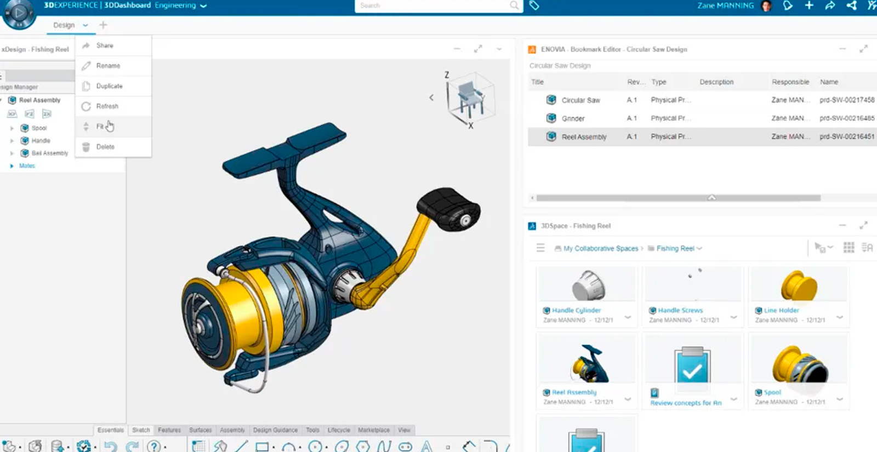Click the YZ plane icon under Reel Assembly
The height and width of the screenshot is (452, 877).
pos(30,114)
